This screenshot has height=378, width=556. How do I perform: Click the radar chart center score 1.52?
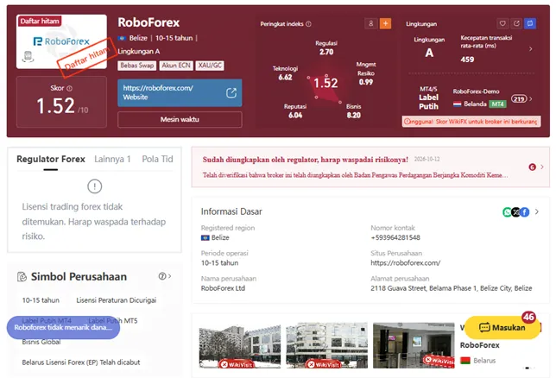(325, 83)
